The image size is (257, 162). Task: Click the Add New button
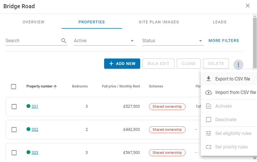point(122,64)
